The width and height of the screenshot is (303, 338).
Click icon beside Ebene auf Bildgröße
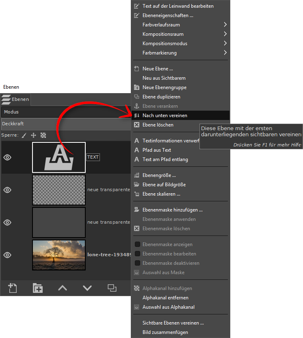[x=136, y=185]
